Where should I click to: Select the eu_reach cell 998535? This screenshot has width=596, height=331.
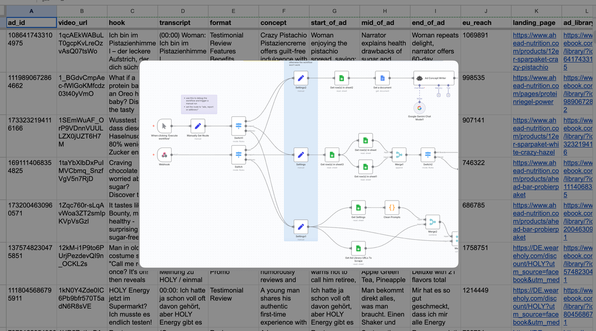tap(486, 93)
